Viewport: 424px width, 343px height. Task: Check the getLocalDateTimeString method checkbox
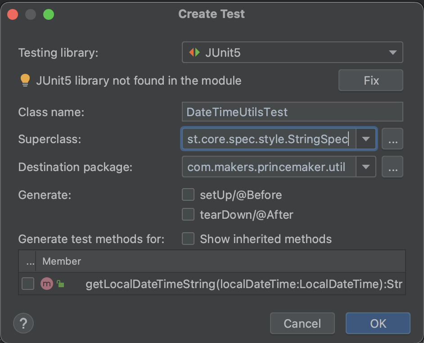pyautogui.click(x=28, y=284)
